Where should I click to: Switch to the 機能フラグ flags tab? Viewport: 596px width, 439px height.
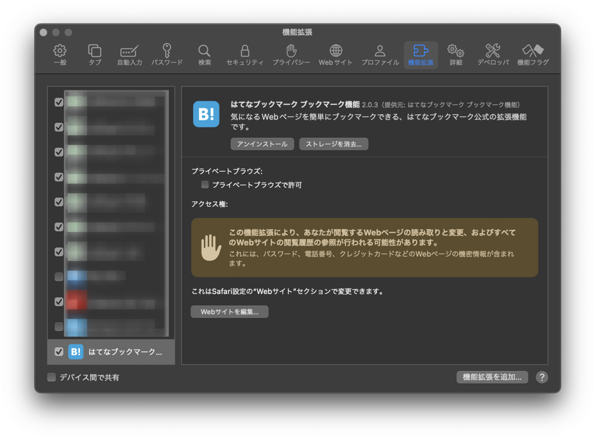pos(532,55)
